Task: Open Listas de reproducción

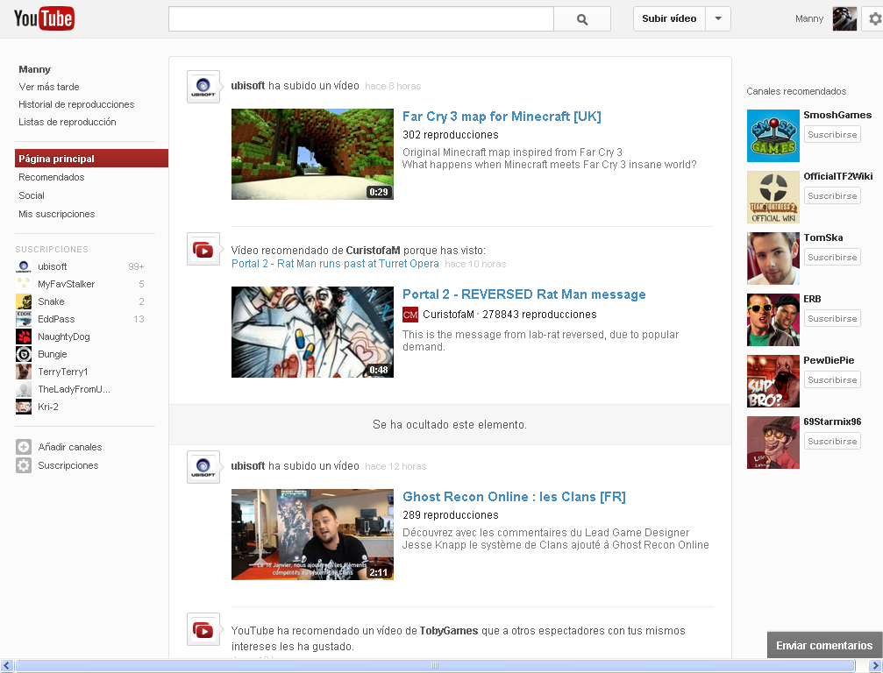Action: tap(68, 122)
